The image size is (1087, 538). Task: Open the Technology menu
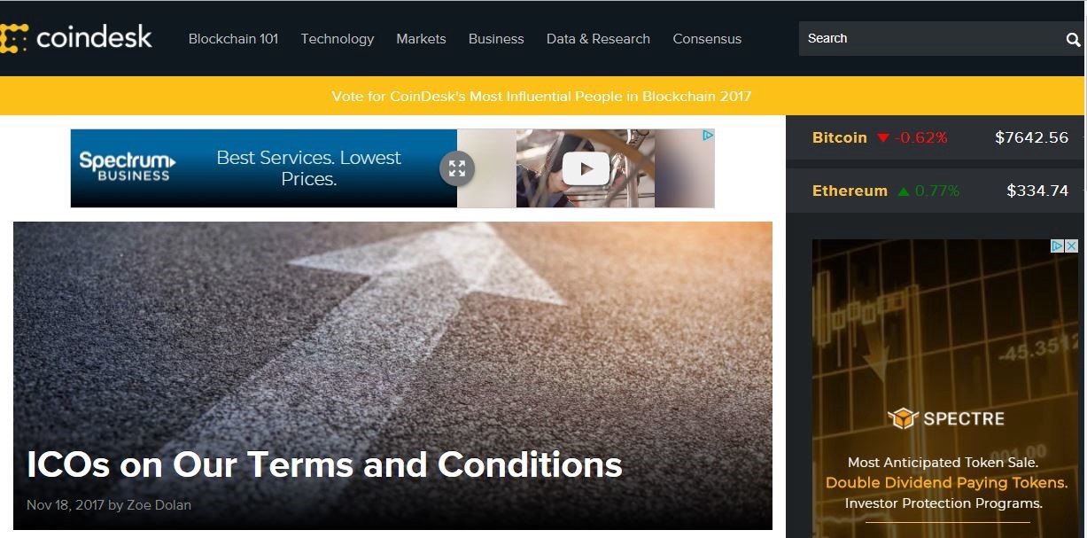coord(338,39)
